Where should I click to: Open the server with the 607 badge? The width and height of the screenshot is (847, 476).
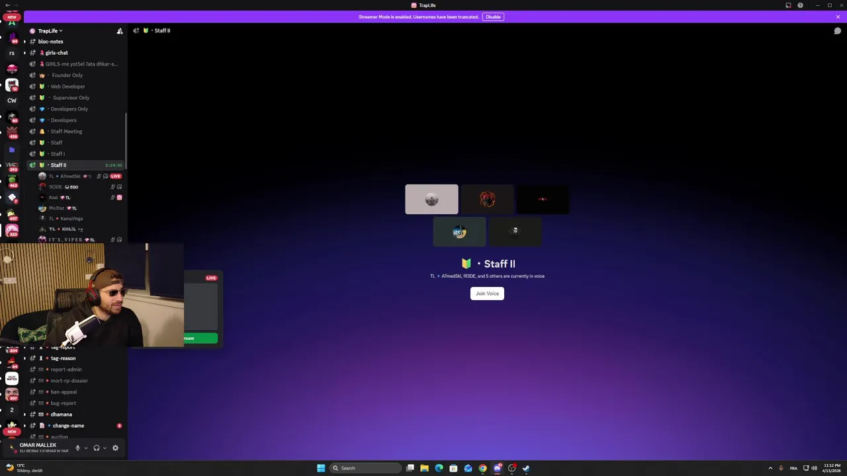(11, 214)
